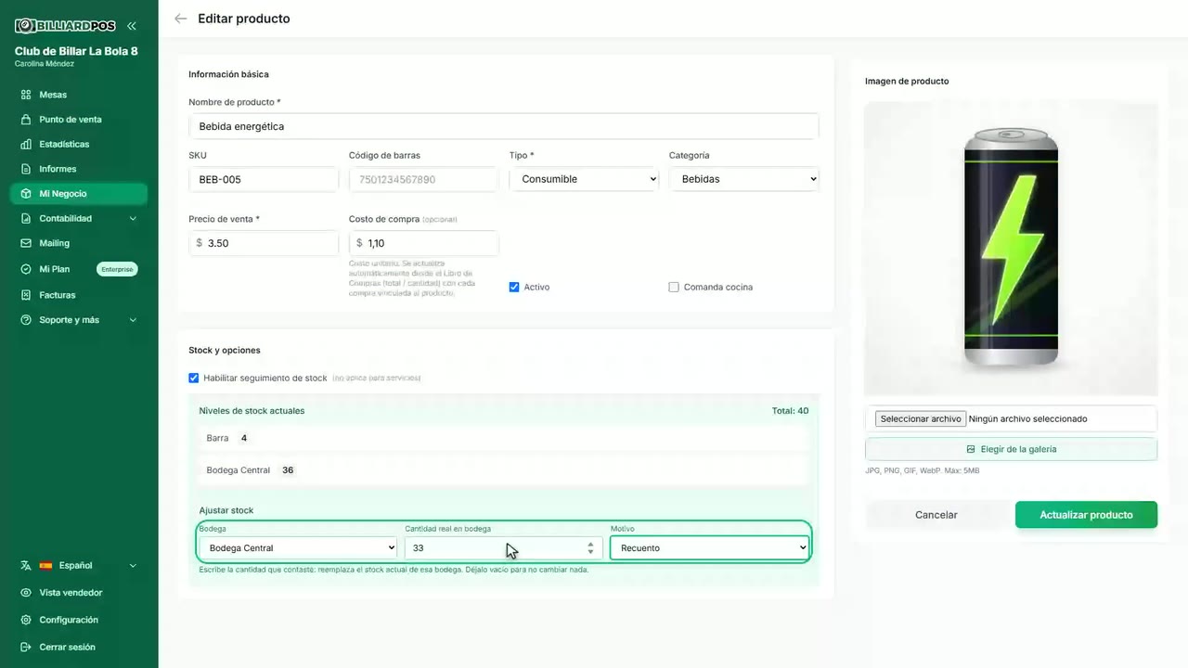The height and width of the screenshot is (668, 1188).
Task: Toggle Habilitar seguimiento de stock checkbox
Action: point(194,379)
